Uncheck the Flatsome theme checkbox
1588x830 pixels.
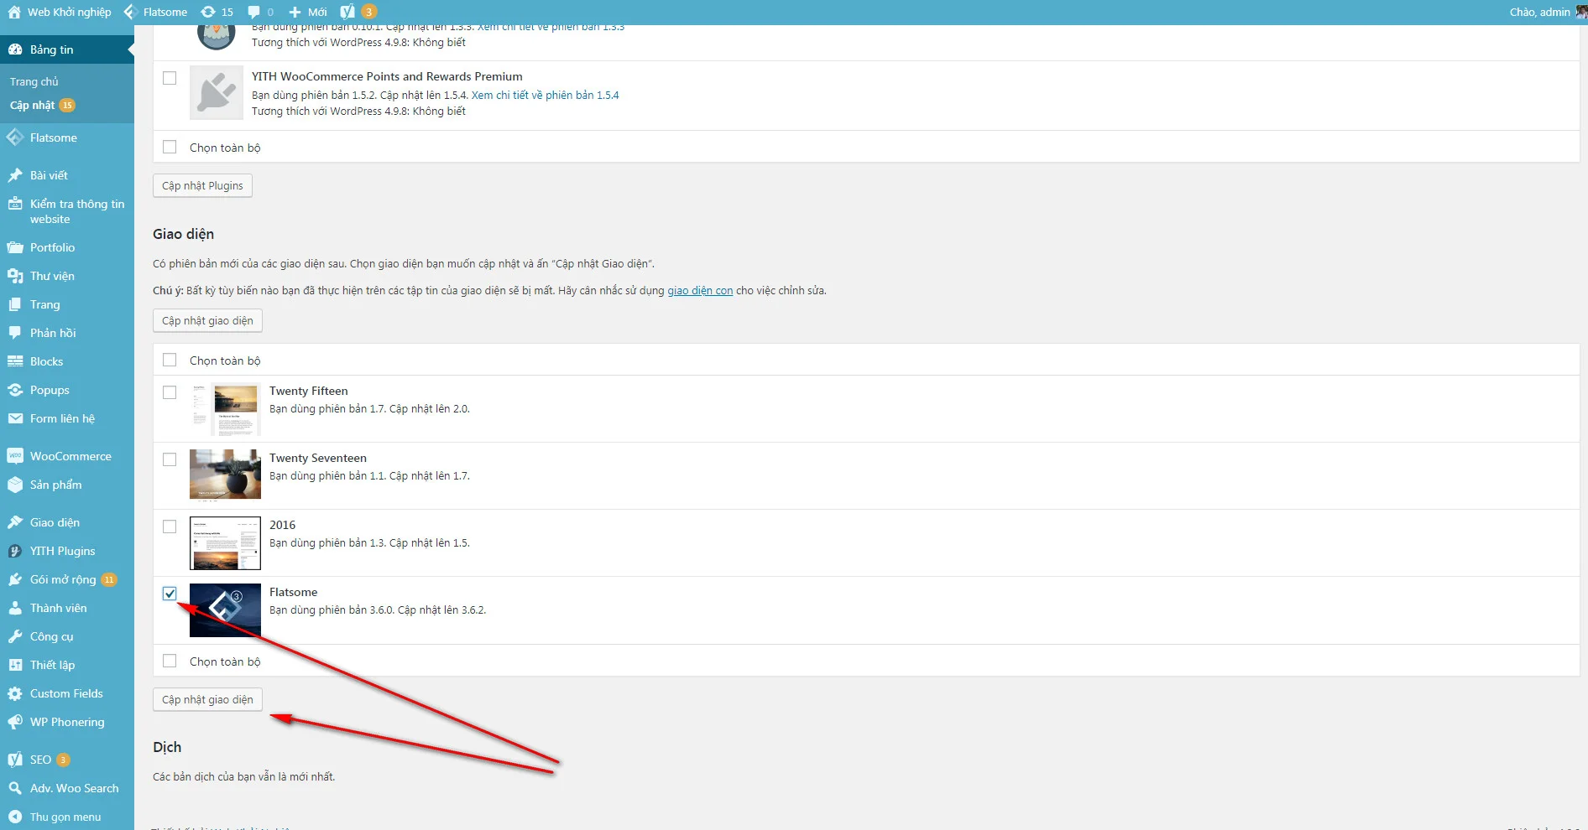coord(170,594)
